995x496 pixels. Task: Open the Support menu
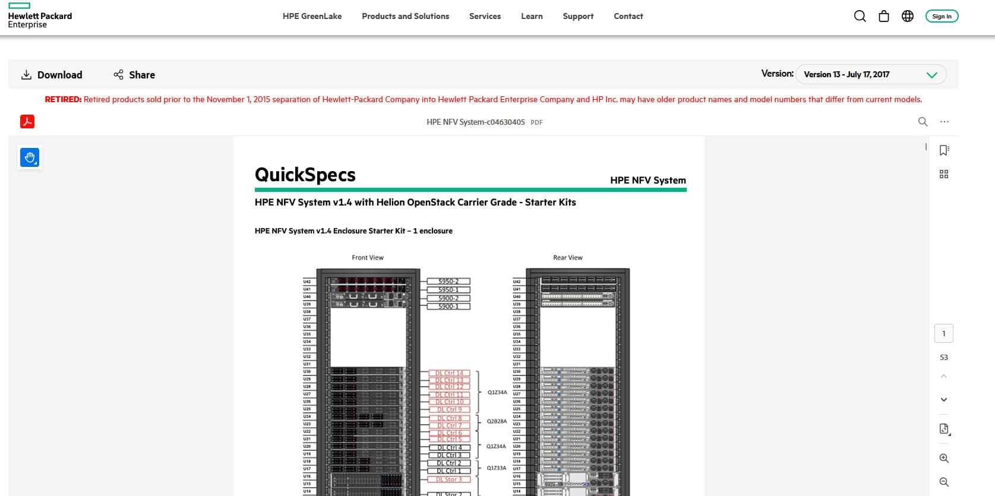578,16
